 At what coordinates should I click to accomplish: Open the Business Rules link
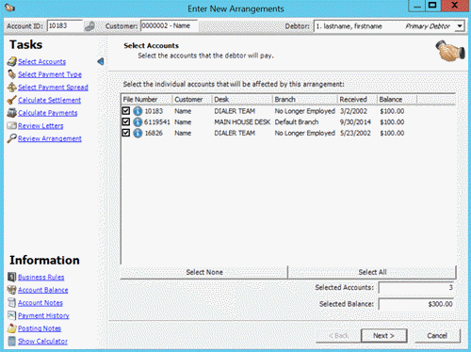click(41, 278)
